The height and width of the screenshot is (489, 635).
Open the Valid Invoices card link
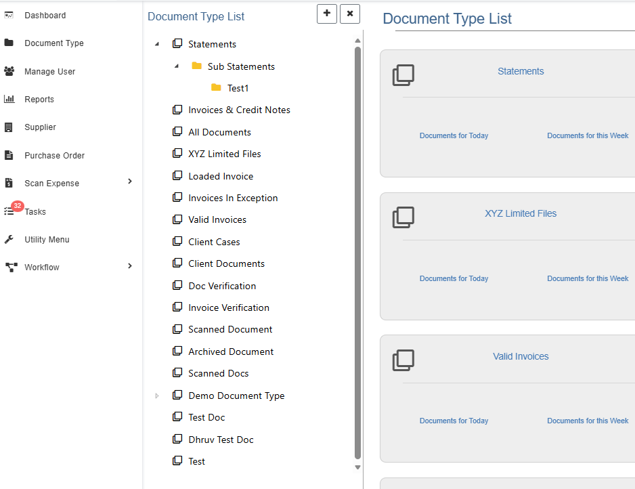point(521,356)
